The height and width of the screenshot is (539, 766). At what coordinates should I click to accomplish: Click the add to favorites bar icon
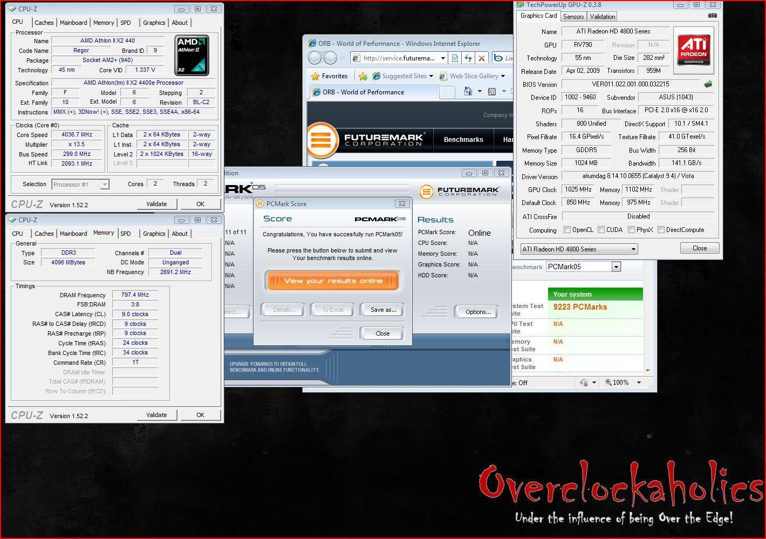click(x=363, y=76)
